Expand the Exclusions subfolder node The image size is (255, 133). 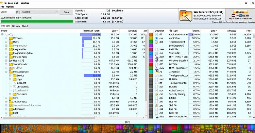(10, 94)
